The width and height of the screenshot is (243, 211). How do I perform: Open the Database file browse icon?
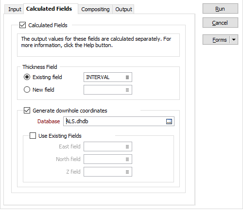[169, 121]
